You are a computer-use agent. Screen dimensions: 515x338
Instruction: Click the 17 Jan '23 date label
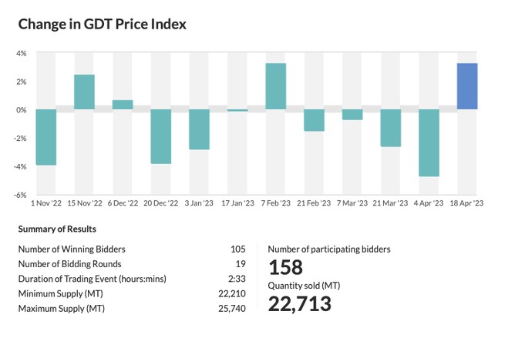pyautogui.click(x=237, y=203)
